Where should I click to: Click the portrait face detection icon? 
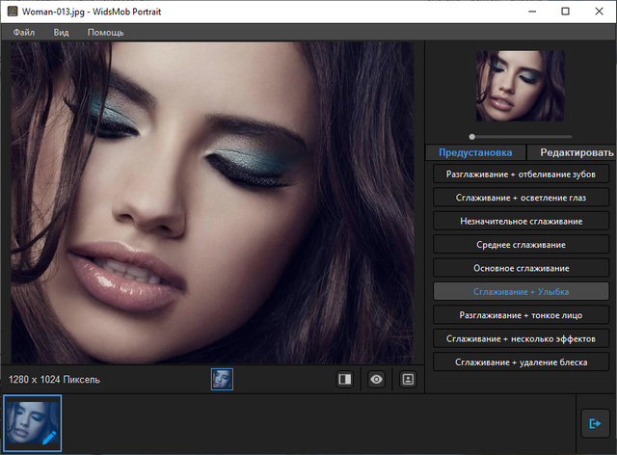click(x=407, y=380)
